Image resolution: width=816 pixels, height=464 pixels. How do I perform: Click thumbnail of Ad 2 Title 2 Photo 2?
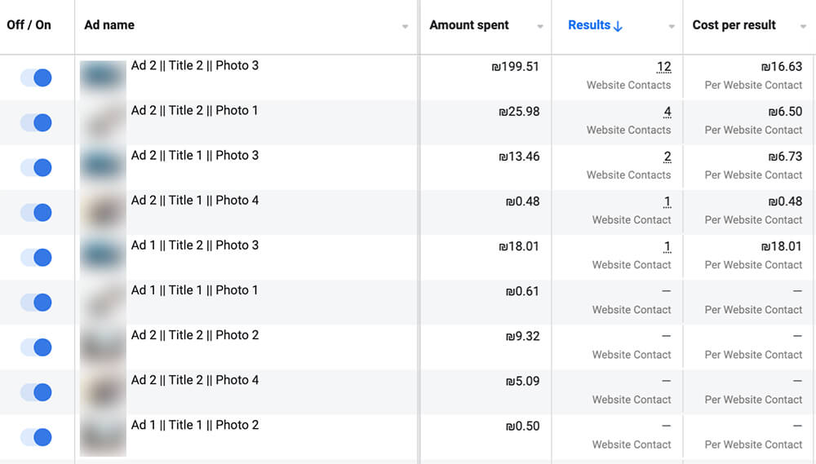click(x=103, y=347)
